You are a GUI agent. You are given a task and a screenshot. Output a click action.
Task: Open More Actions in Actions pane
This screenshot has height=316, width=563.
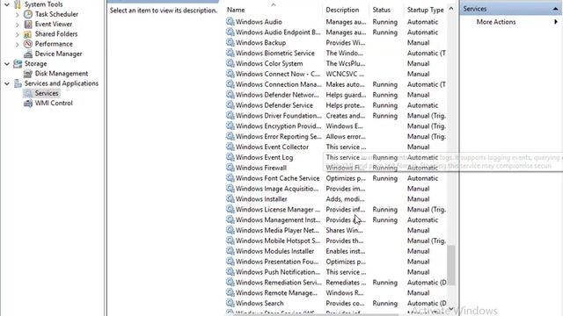click(496, 22)
